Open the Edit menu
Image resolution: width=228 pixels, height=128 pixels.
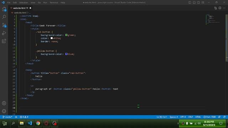15,2
